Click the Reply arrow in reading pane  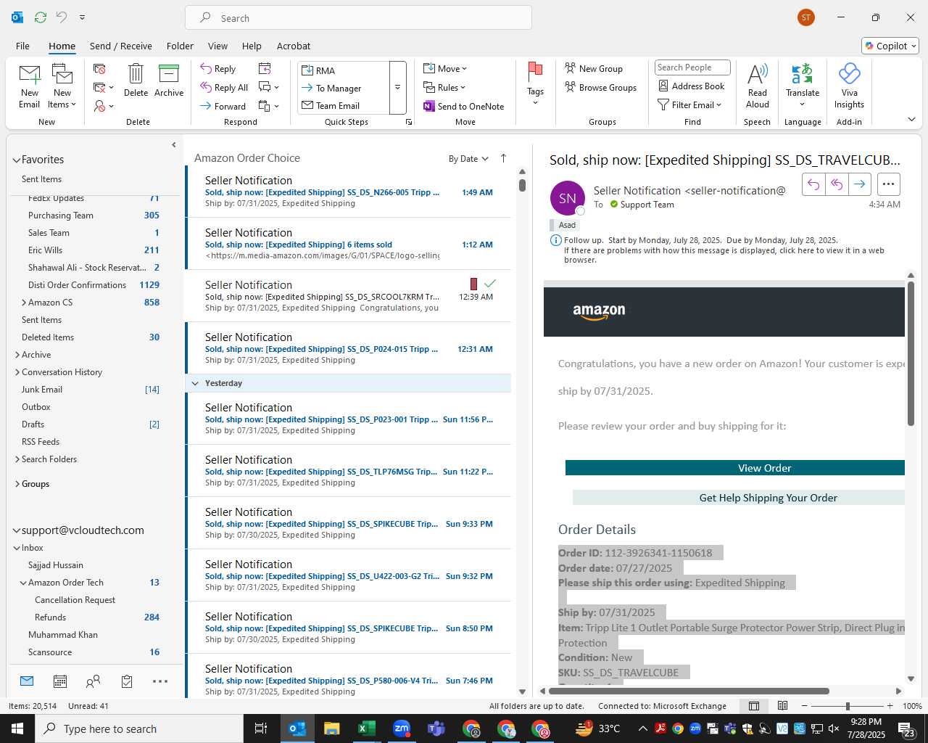813,184
